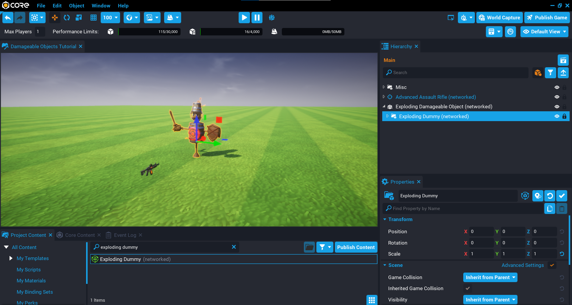
Task: Click the Pause preview button
Action: (257, 18)
